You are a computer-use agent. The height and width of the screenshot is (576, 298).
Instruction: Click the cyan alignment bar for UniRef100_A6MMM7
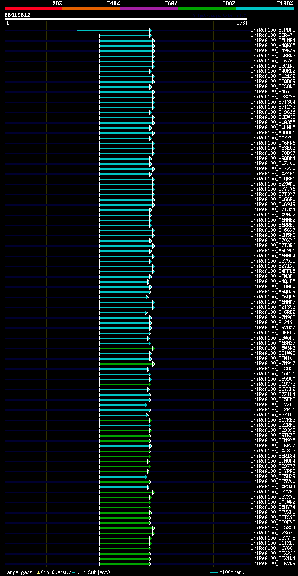tap(127, 302)
